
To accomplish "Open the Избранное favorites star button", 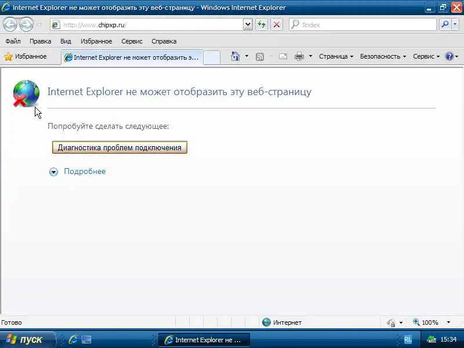I will tap(26, 56).
